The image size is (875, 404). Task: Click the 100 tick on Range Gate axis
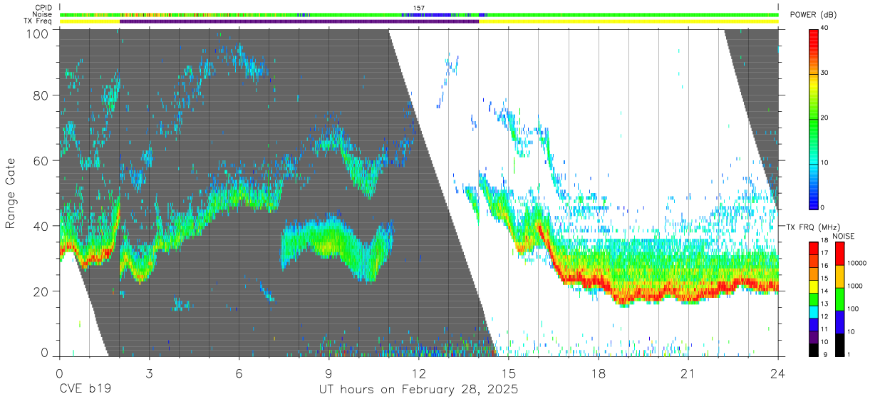tap(38, 33)
